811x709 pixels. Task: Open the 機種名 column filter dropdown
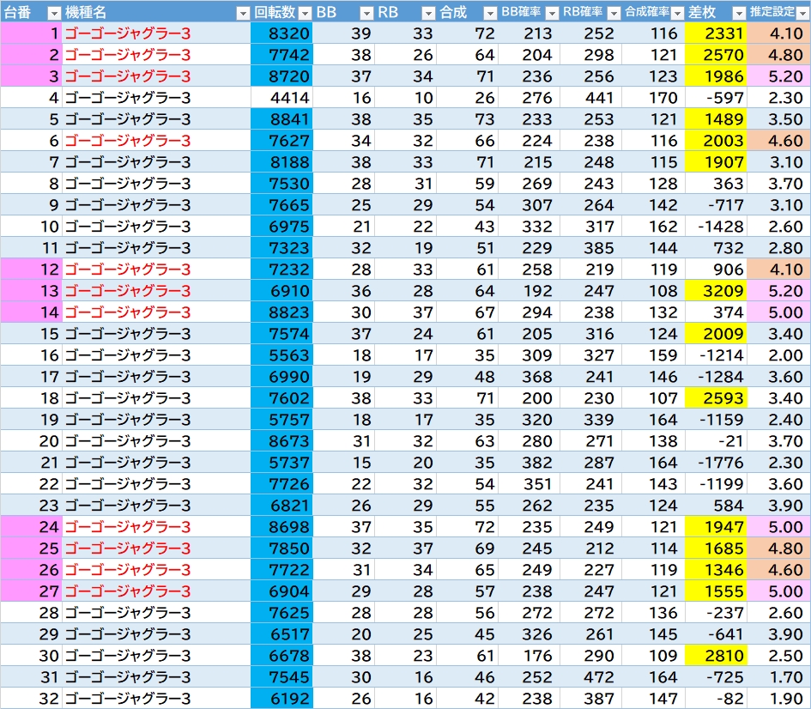(x=242, y=13)
